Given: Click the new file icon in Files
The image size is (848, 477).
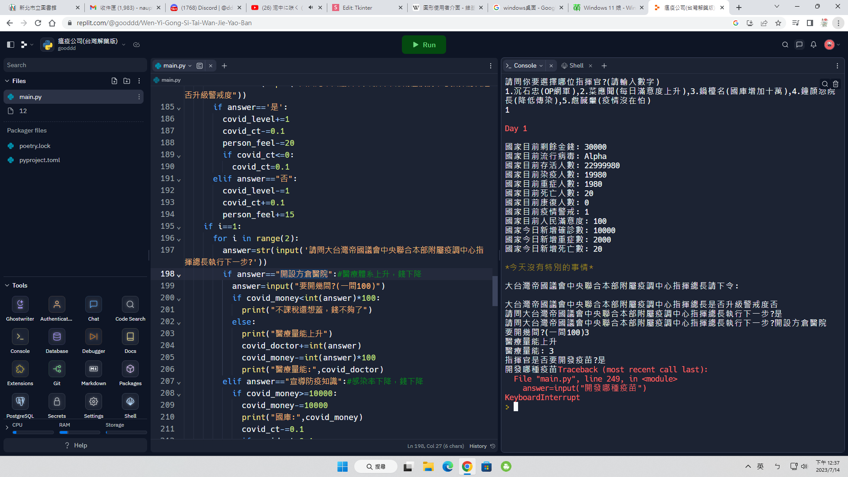Looking at the screenshot, I should [x=114, y=81].
